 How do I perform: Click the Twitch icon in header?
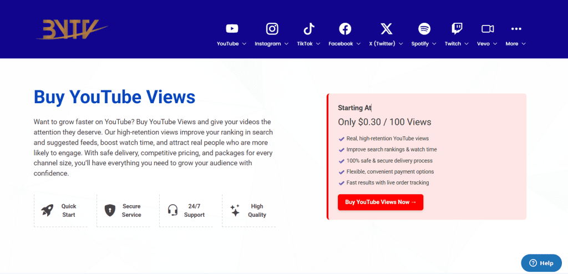click(x=457, y=29)
